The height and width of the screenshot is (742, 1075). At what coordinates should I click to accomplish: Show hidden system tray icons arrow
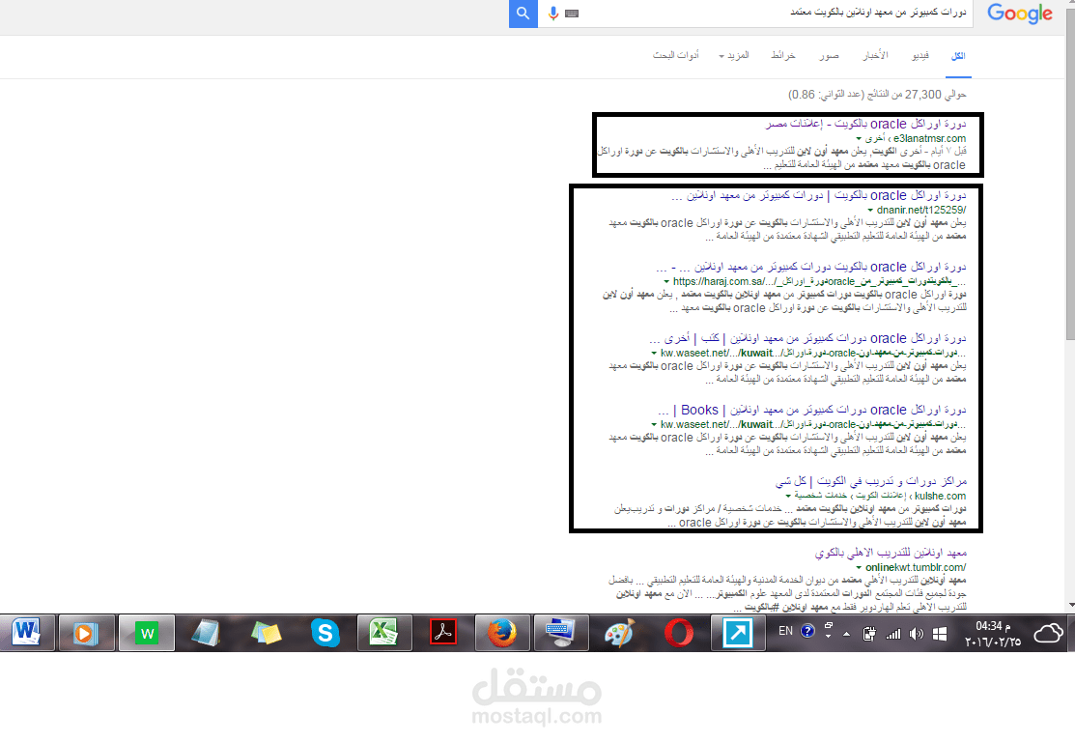[847, 635]
